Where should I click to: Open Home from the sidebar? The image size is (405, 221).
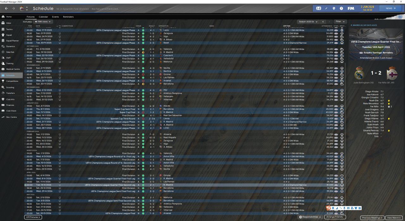[11, 17]
